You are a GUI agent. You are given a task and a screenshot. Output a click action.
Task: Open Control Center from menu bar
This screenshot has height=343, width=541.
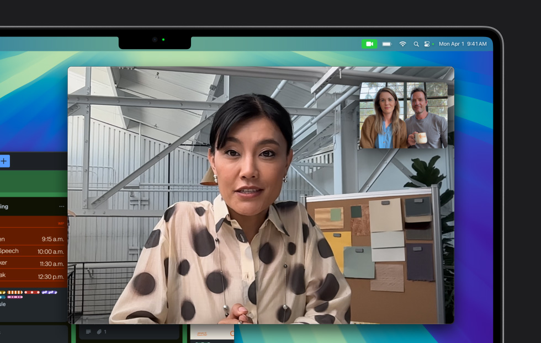427,44
